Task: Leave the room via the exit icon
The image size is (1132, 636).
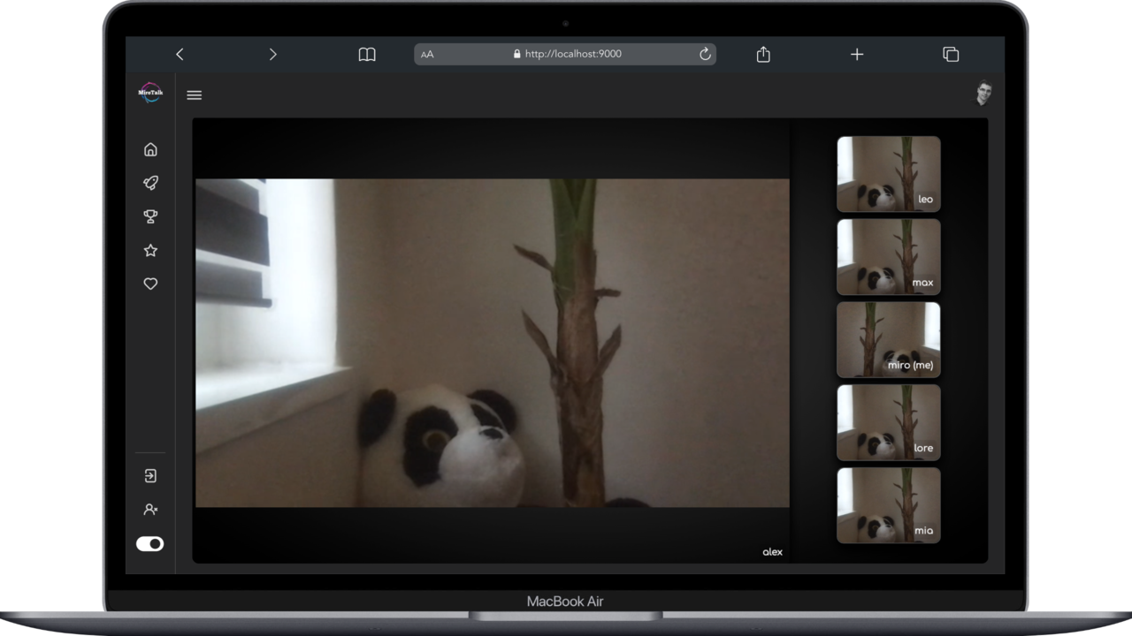Action: (x=150, y=475)
